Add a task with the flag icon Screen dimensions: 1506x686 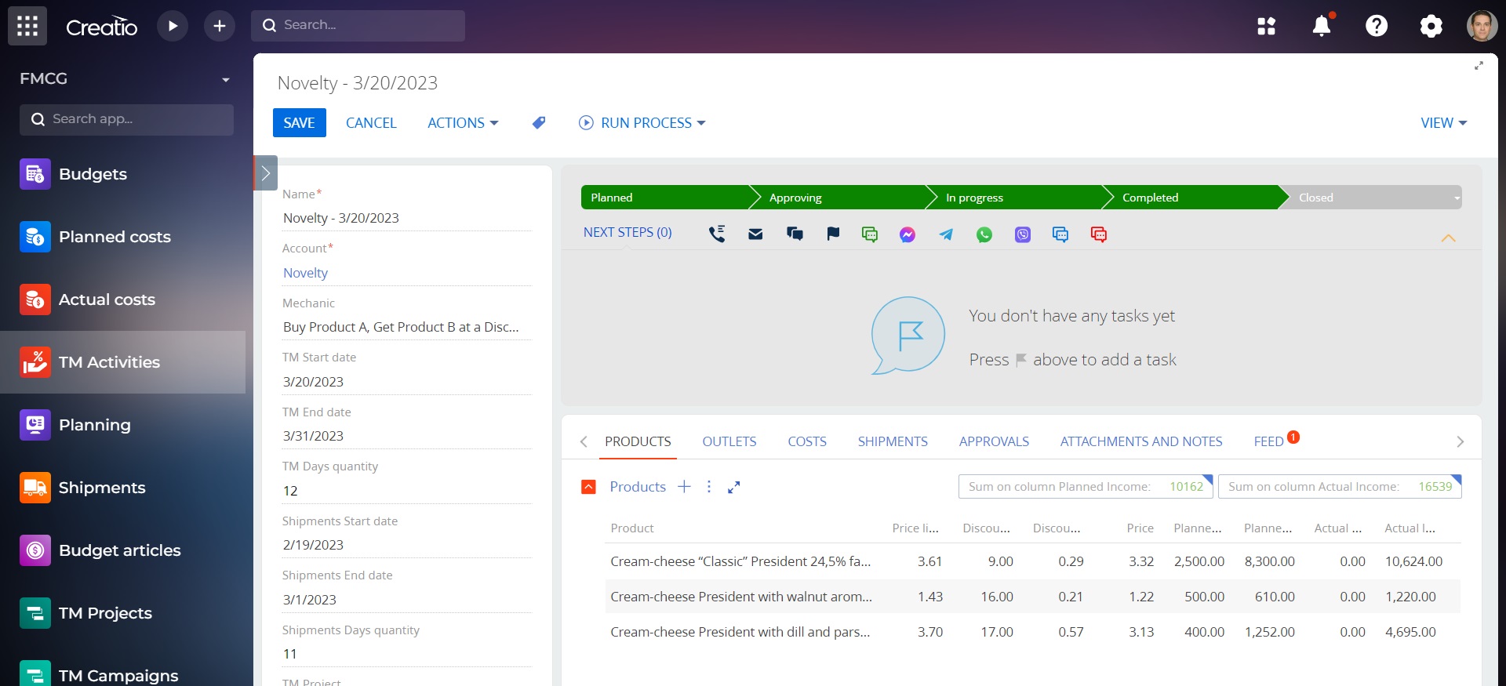click(833, 234)
